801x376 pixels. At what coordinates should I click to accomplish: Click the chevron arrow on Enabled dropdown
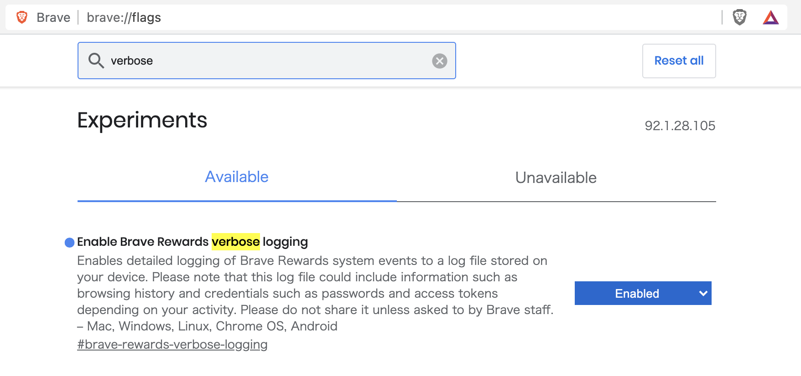703,294
